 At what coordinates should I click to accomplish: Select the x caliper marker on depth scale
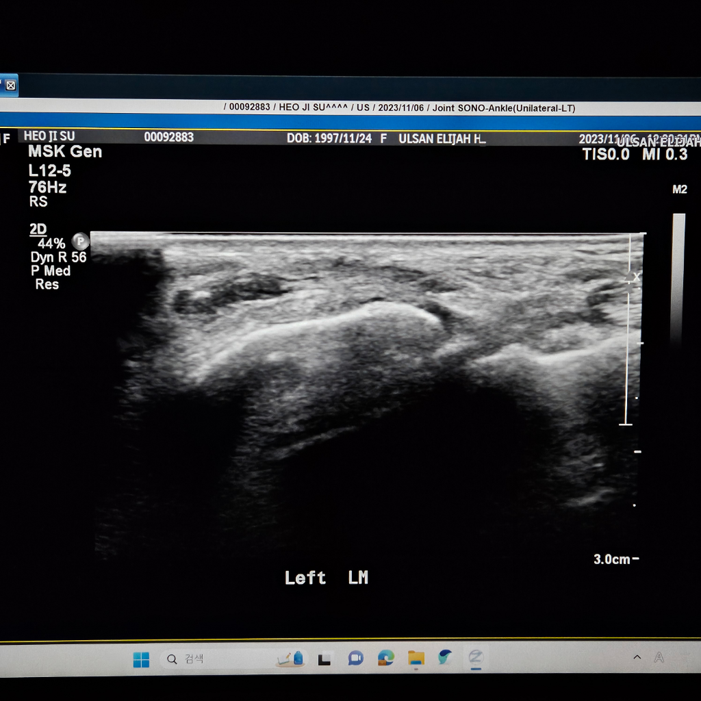tap(636, 277)
